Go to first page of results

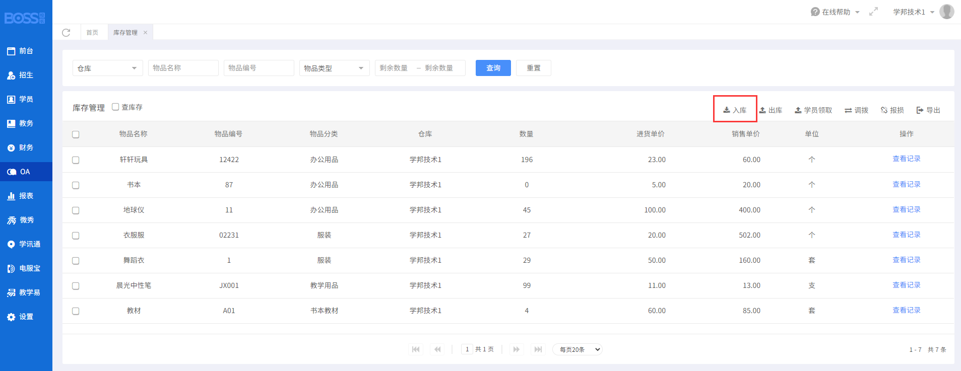click(416, 349)
